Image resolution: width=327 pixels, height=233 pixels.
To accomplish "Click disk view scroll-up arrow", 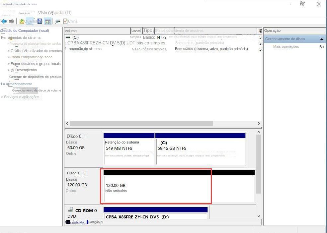I will (259, 132).
